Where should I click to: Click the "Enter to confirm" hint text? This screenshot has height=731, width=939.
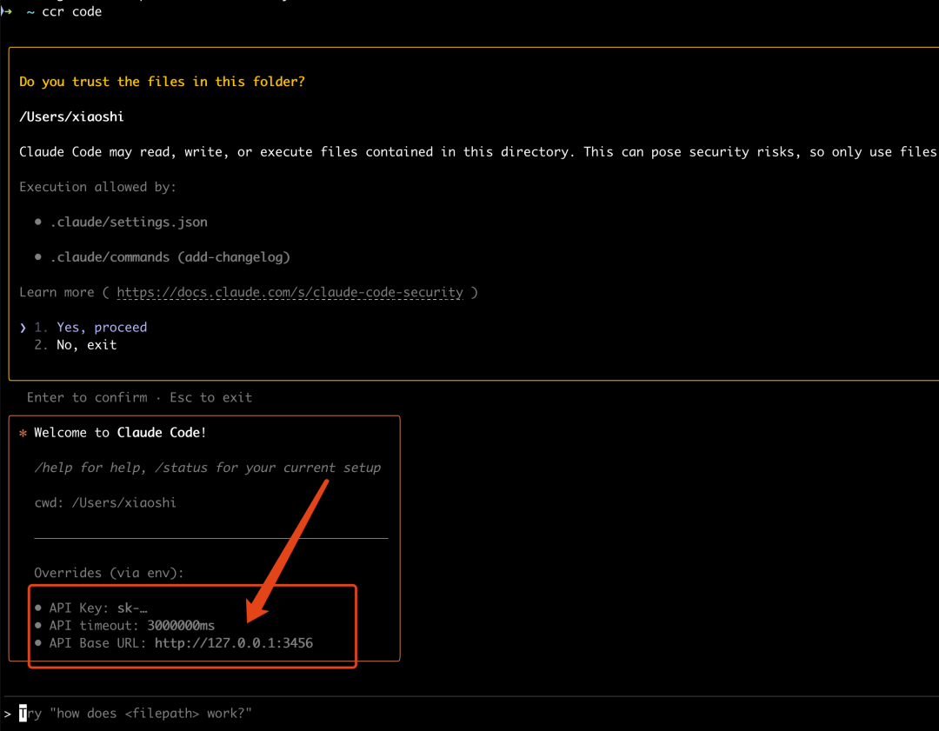87,397
